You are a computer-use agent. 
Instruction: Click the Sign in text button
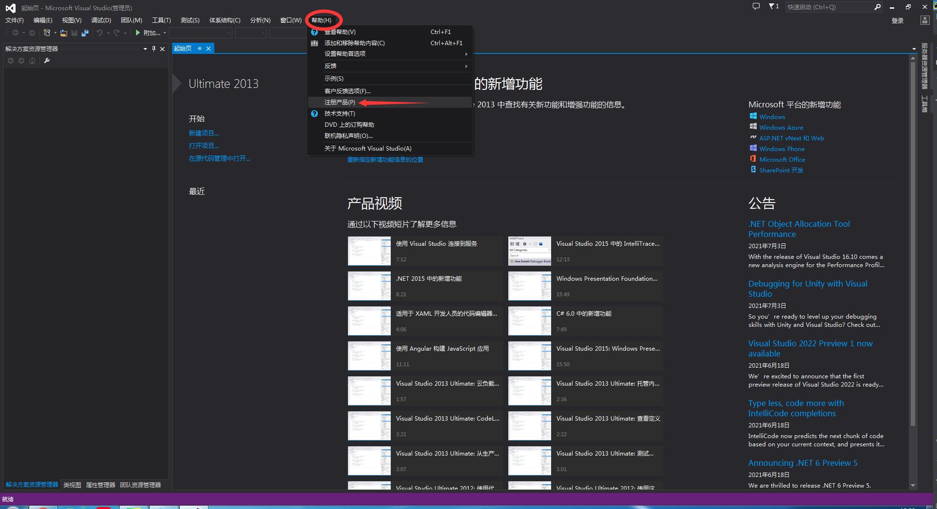pyautogui.click(x=897, y=20)
